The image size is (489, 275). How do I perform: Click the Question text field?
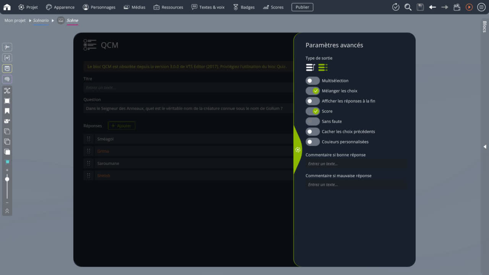pyautogui.click(x=188, y=108)
